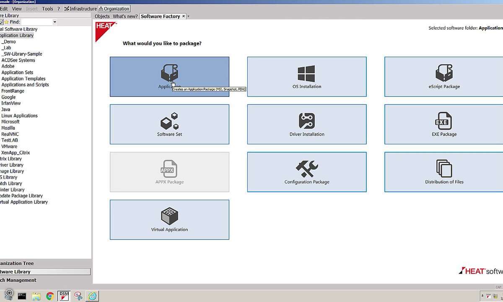Select the ACDSee Systems folder

tap(18, 60)
